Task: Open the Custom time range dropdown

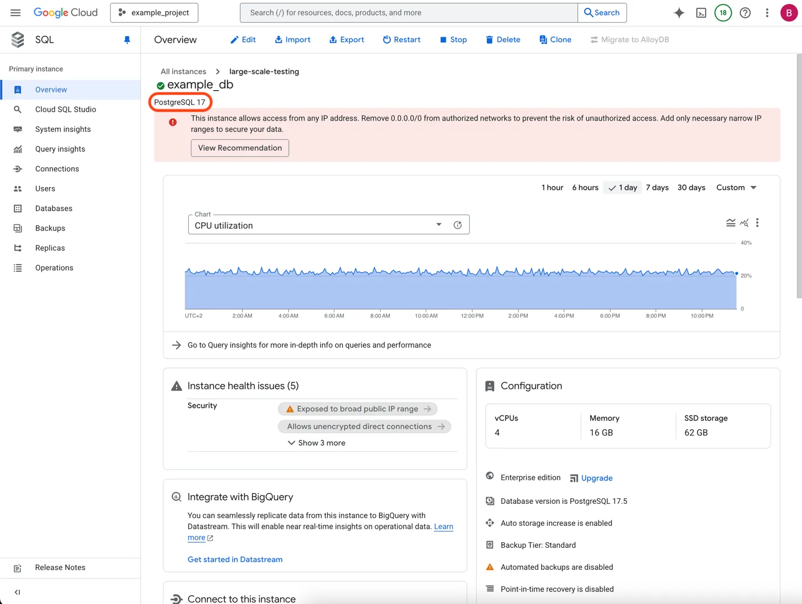Action: click(x=737, y=188)
